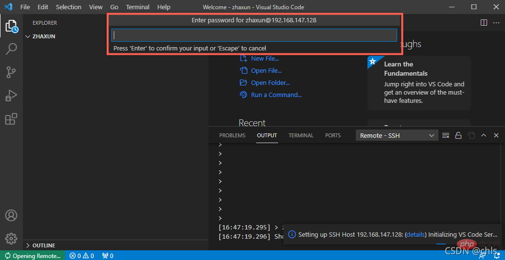Open the Search view icon
Screen dimensions: 505x260
[x=11, y=49]
